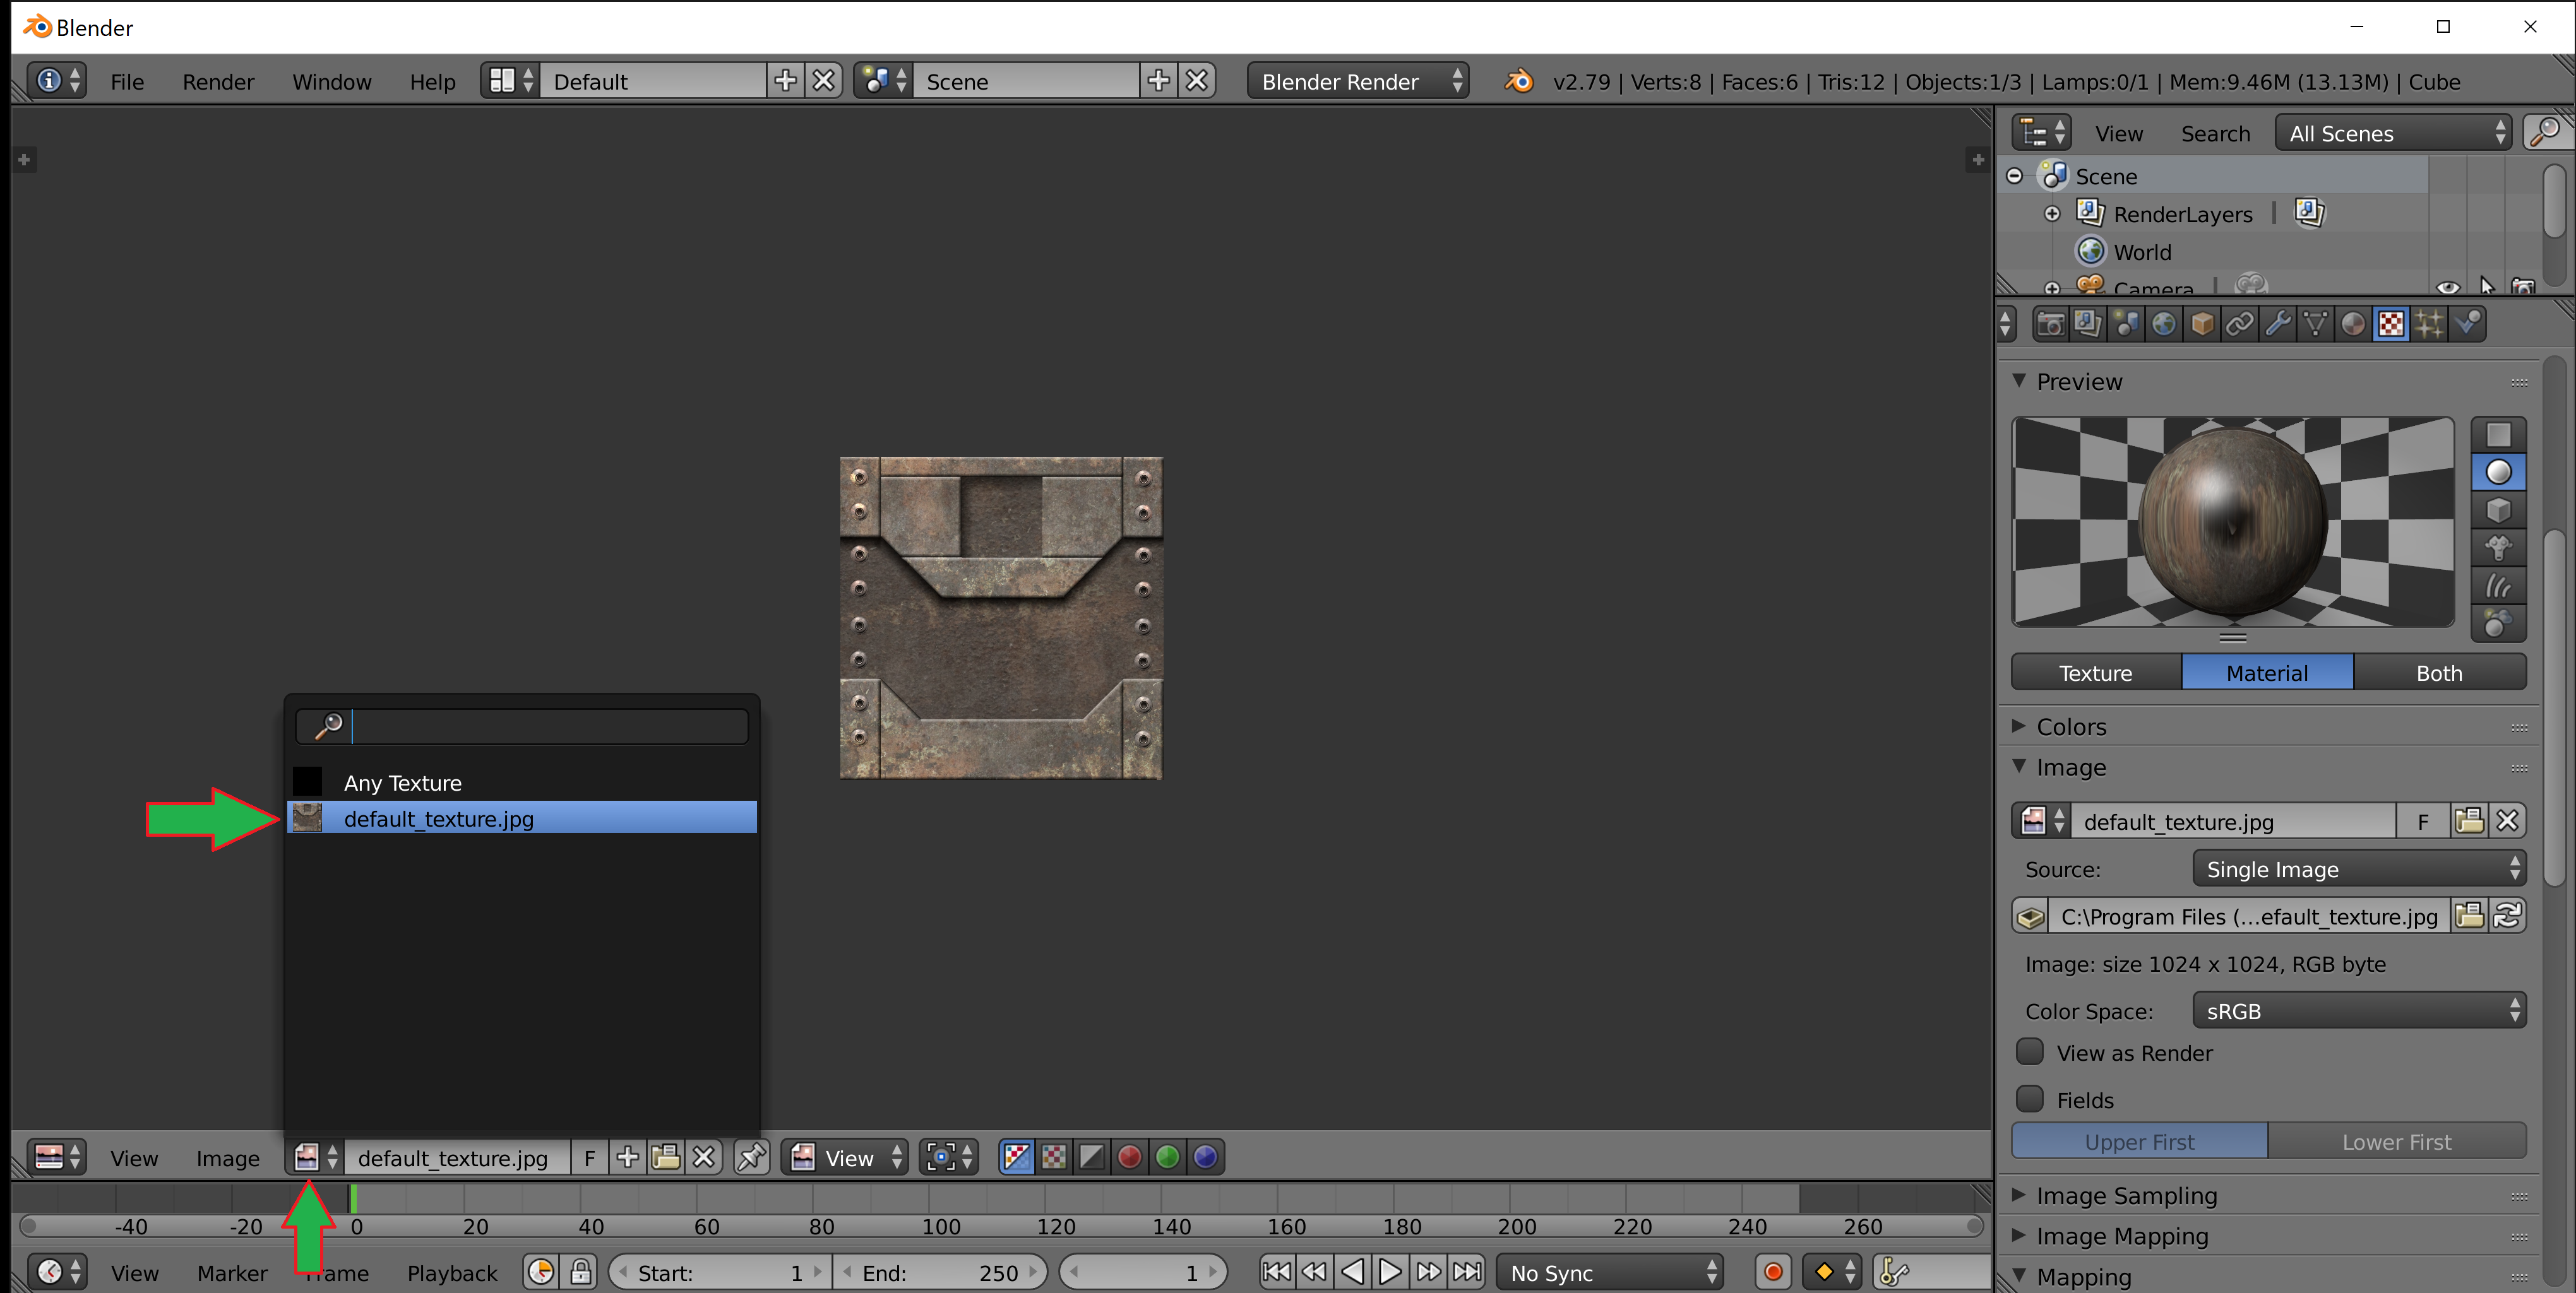Click the Start frame field
Screen dimensions: 2576x1293
pyautogui.click(x=720, y=1272)
